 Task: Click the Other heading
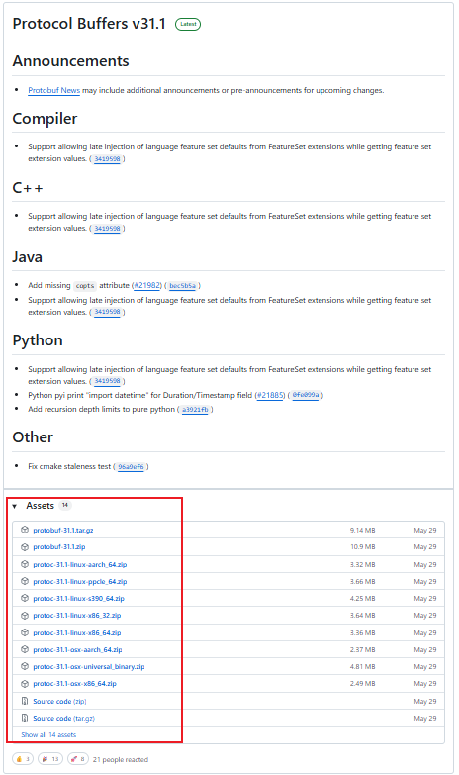click(33, 436)
